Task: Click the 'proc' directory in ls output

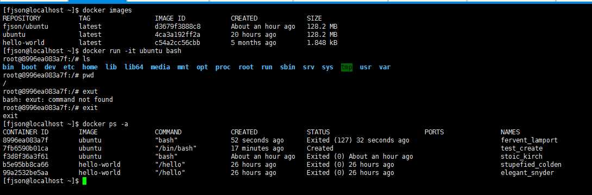Action: click(x=223, y=67)
